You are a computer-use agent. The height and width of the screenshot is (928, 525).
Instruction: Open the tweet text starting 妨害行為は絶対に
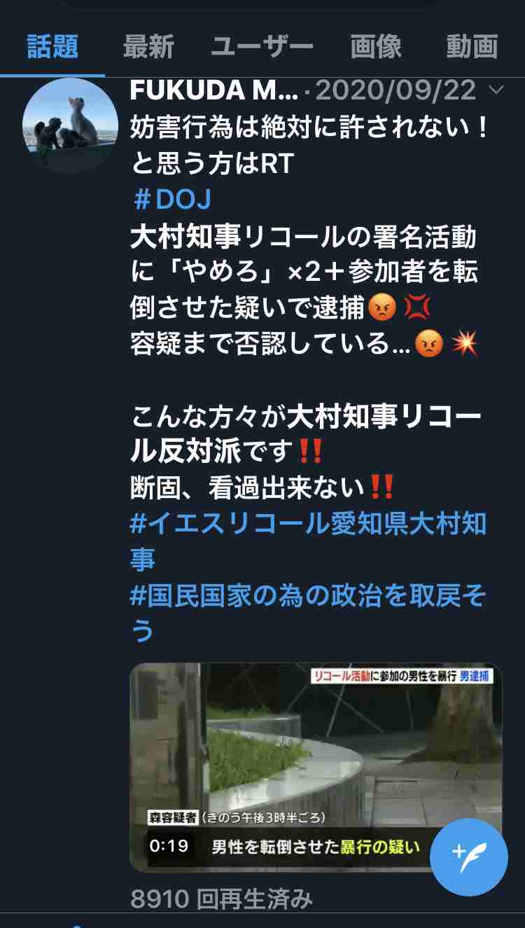coord(309,146)
